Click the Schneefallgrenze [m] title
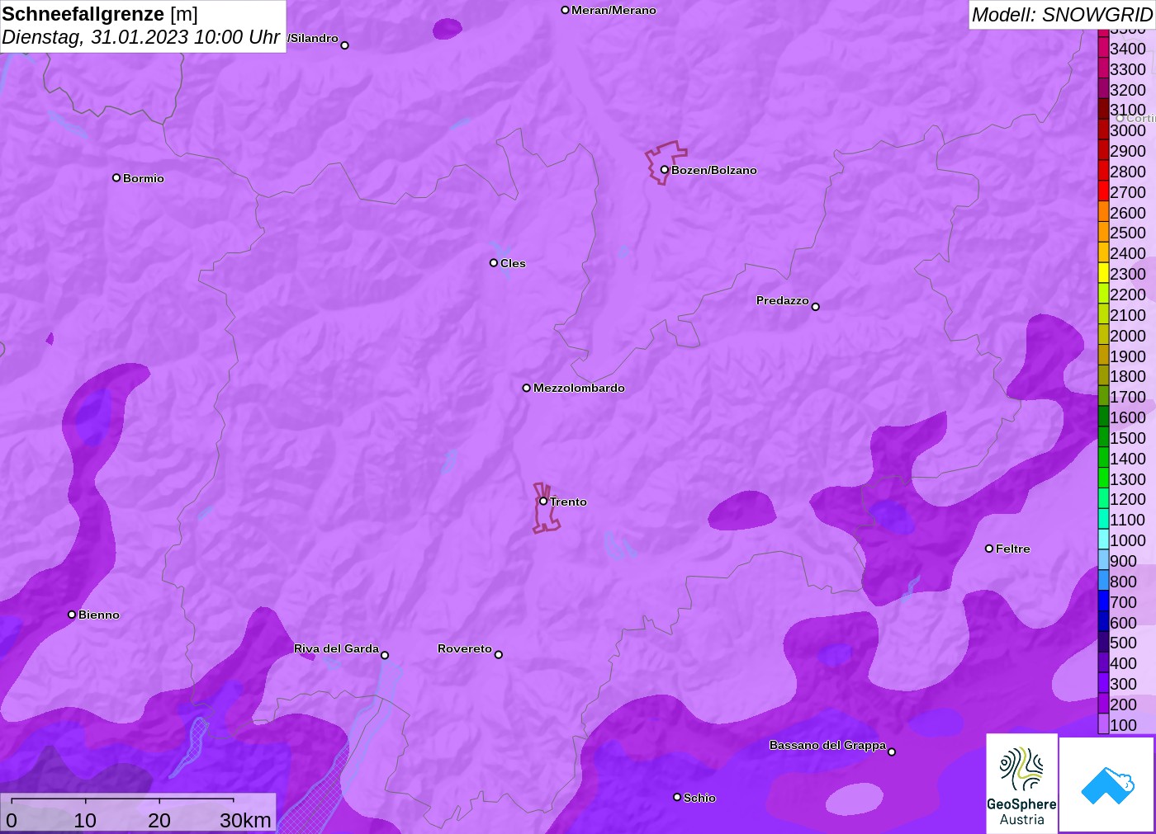 click(x=100, y=14)
